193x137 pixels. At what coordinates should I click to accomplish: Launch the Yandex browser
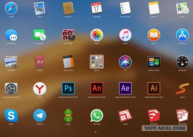(x=40, y=89)
